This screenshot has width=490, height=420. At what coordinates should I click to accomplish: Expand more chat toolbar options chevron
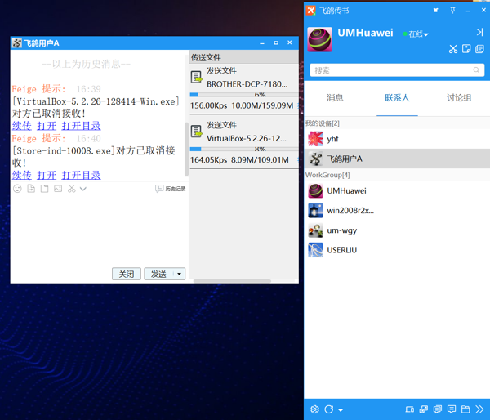pyautogui.click(x=83, y=189)
